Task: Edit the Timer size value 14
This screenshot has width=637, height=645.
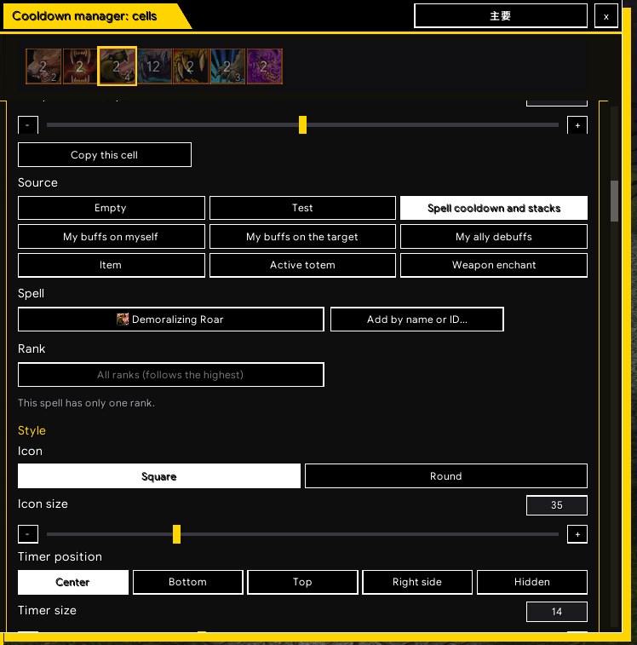Action: pos(556,612)
